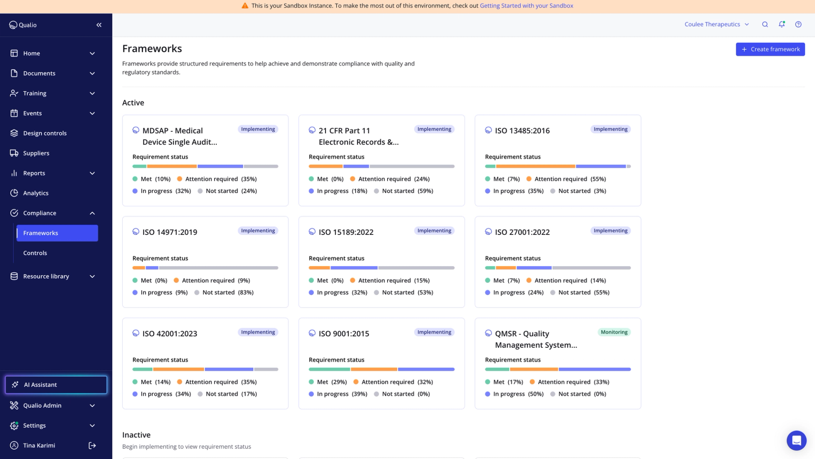Open the chat widget bubble
Screen dimensions: 815x459
coord(796,440)
